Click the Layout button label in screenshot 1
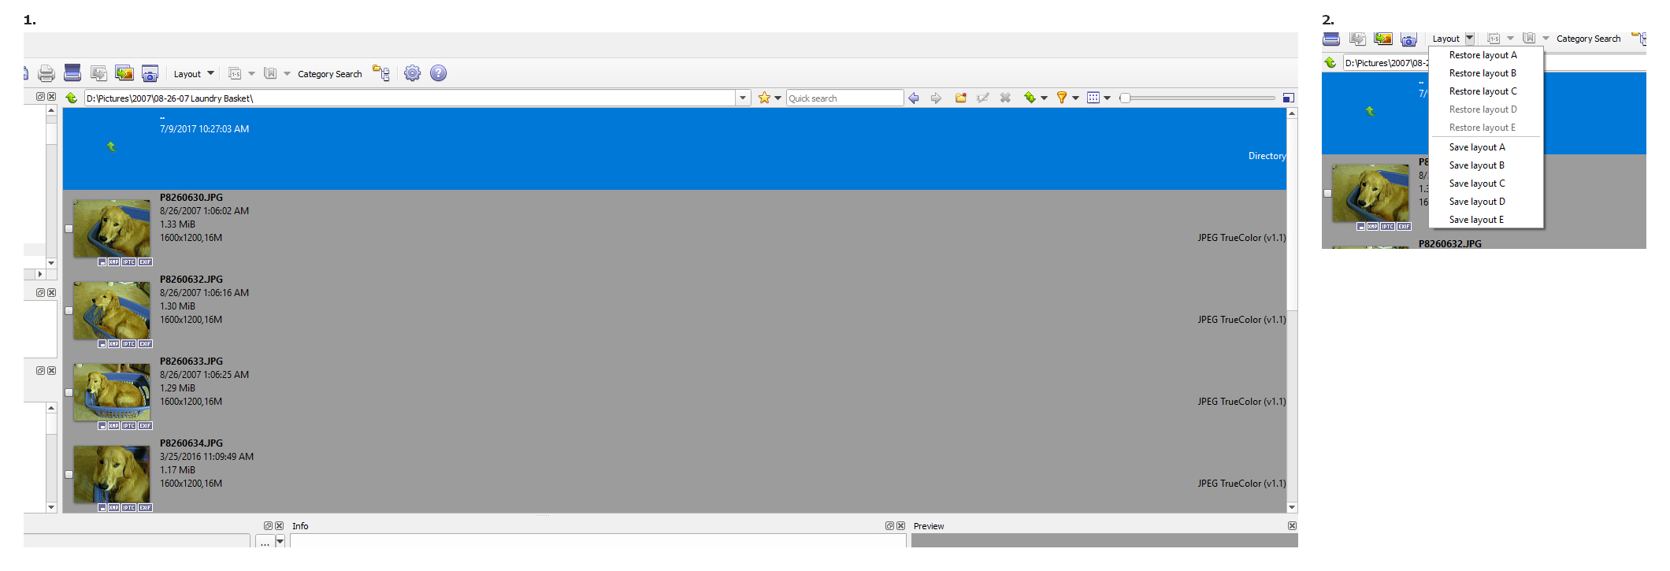The image size is (1670, 571). pyautogui.click(x=187, y=74)
